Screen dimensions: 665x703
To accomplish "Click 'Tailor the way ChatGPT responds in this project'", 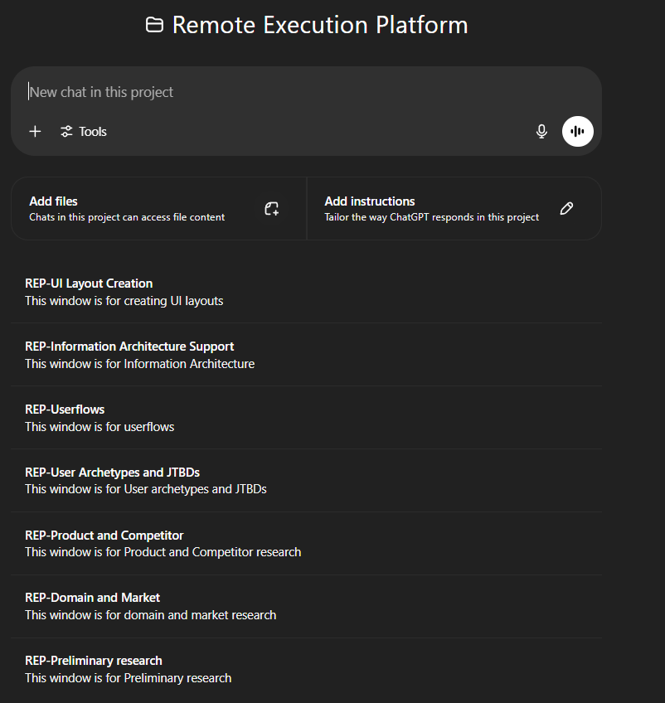I will [x=432, y=217].
